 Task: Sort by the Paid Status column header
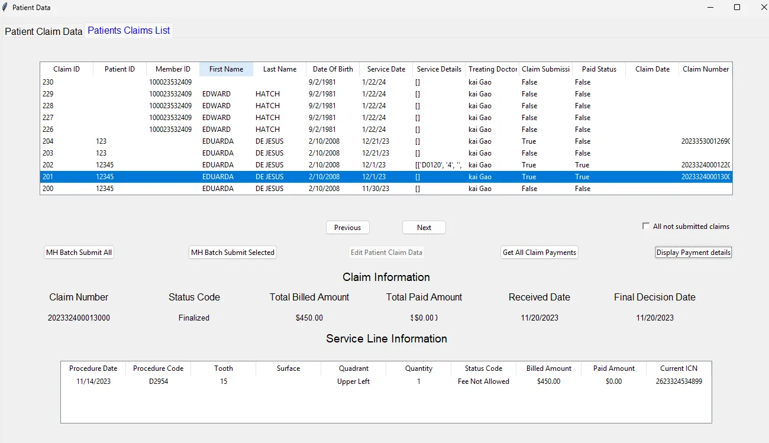click(x=599, y=69)
